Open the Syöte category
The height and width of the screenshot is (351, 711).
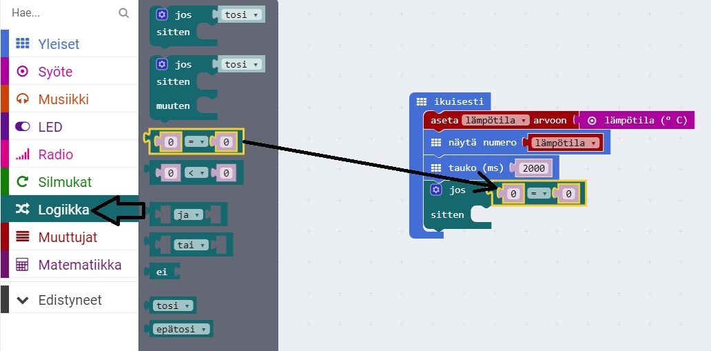55,71
